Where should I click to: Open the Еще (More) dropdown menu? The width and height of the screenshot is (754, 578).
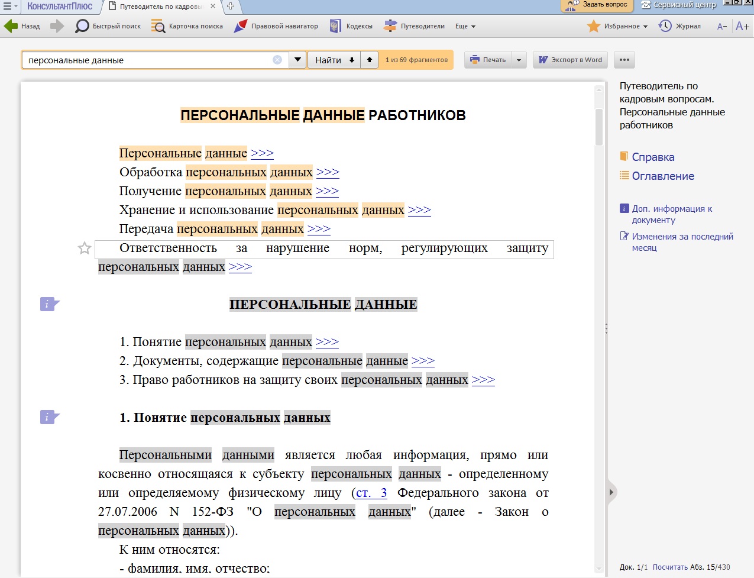465,26
